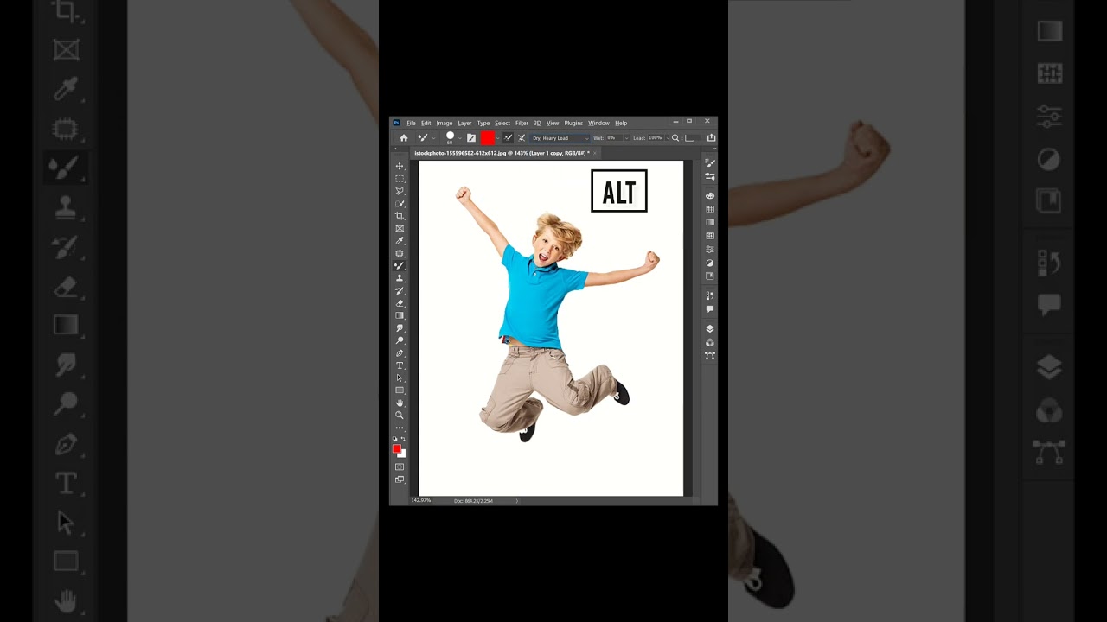Expand status bar document info arrow
1107x622 pixels.
(x=517, y=500)
